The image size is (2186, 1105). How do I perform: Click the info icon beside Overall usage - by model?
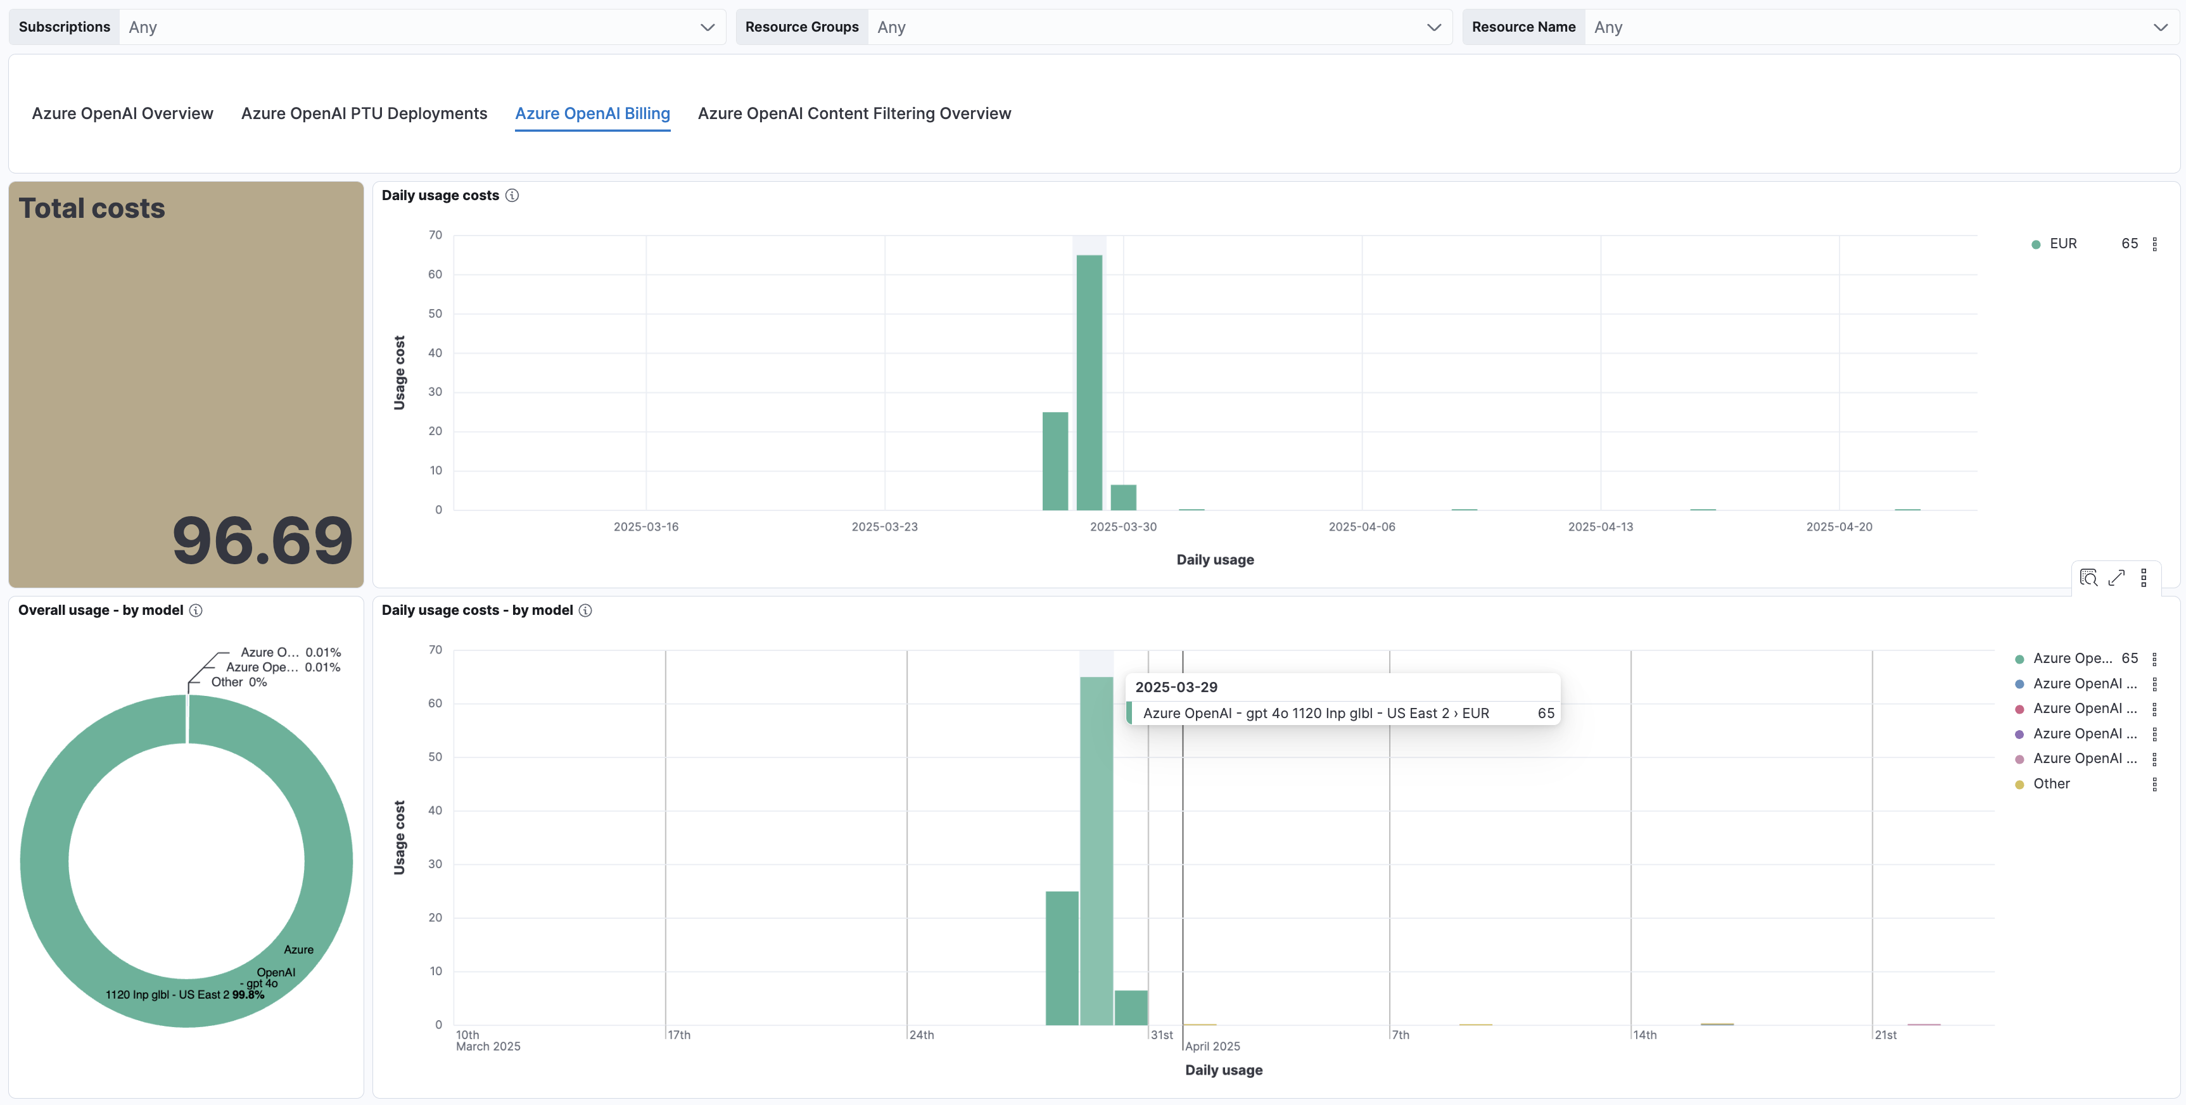pyautogui.click(x=196, y=610)
